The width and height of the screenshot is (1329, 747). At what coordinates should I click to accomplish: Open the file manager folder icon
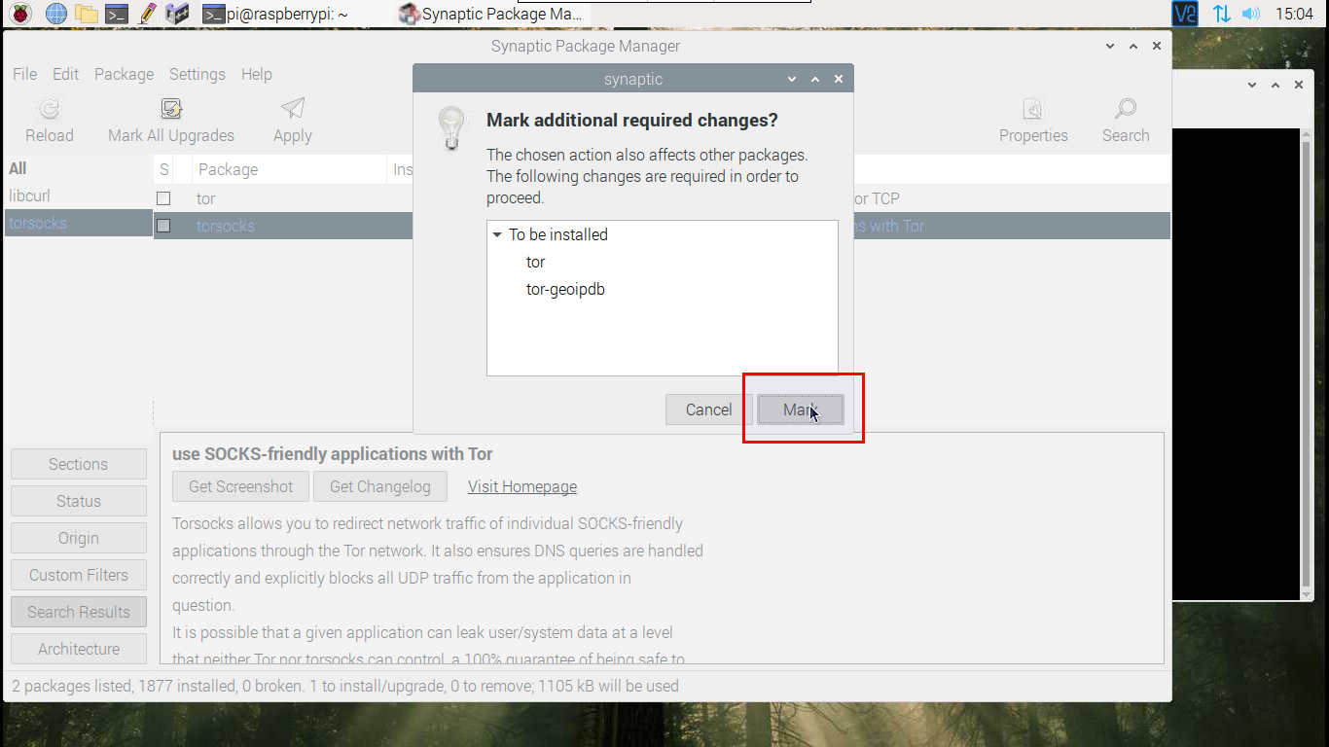tap(87, 14)
